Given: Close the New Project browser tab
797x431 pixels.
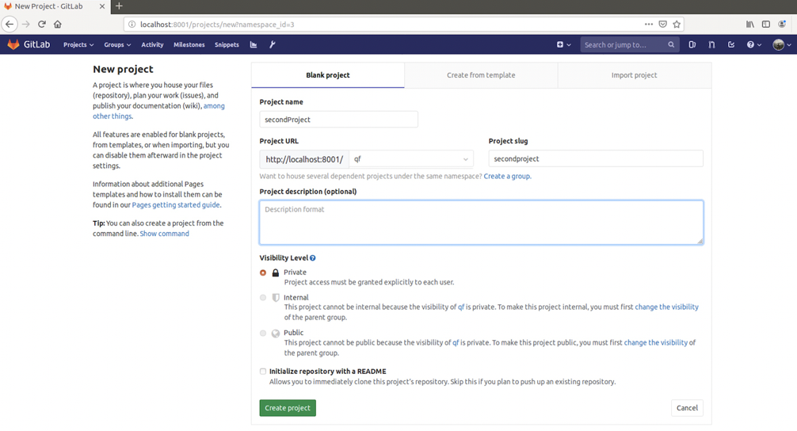Looking at the screenshot, I should [x=102, y=6].
